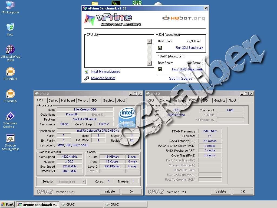Click Submit Scores link

181,78
